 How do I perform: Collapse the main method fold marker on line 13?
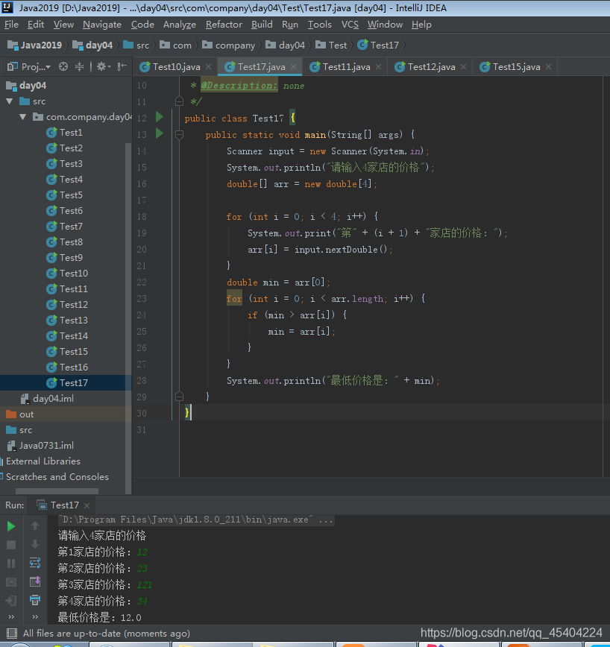click(x=179, y=134)
